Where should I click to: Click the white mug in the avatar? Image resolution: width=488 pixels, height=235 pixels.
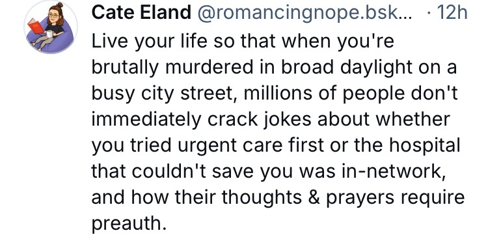point(50,34)
